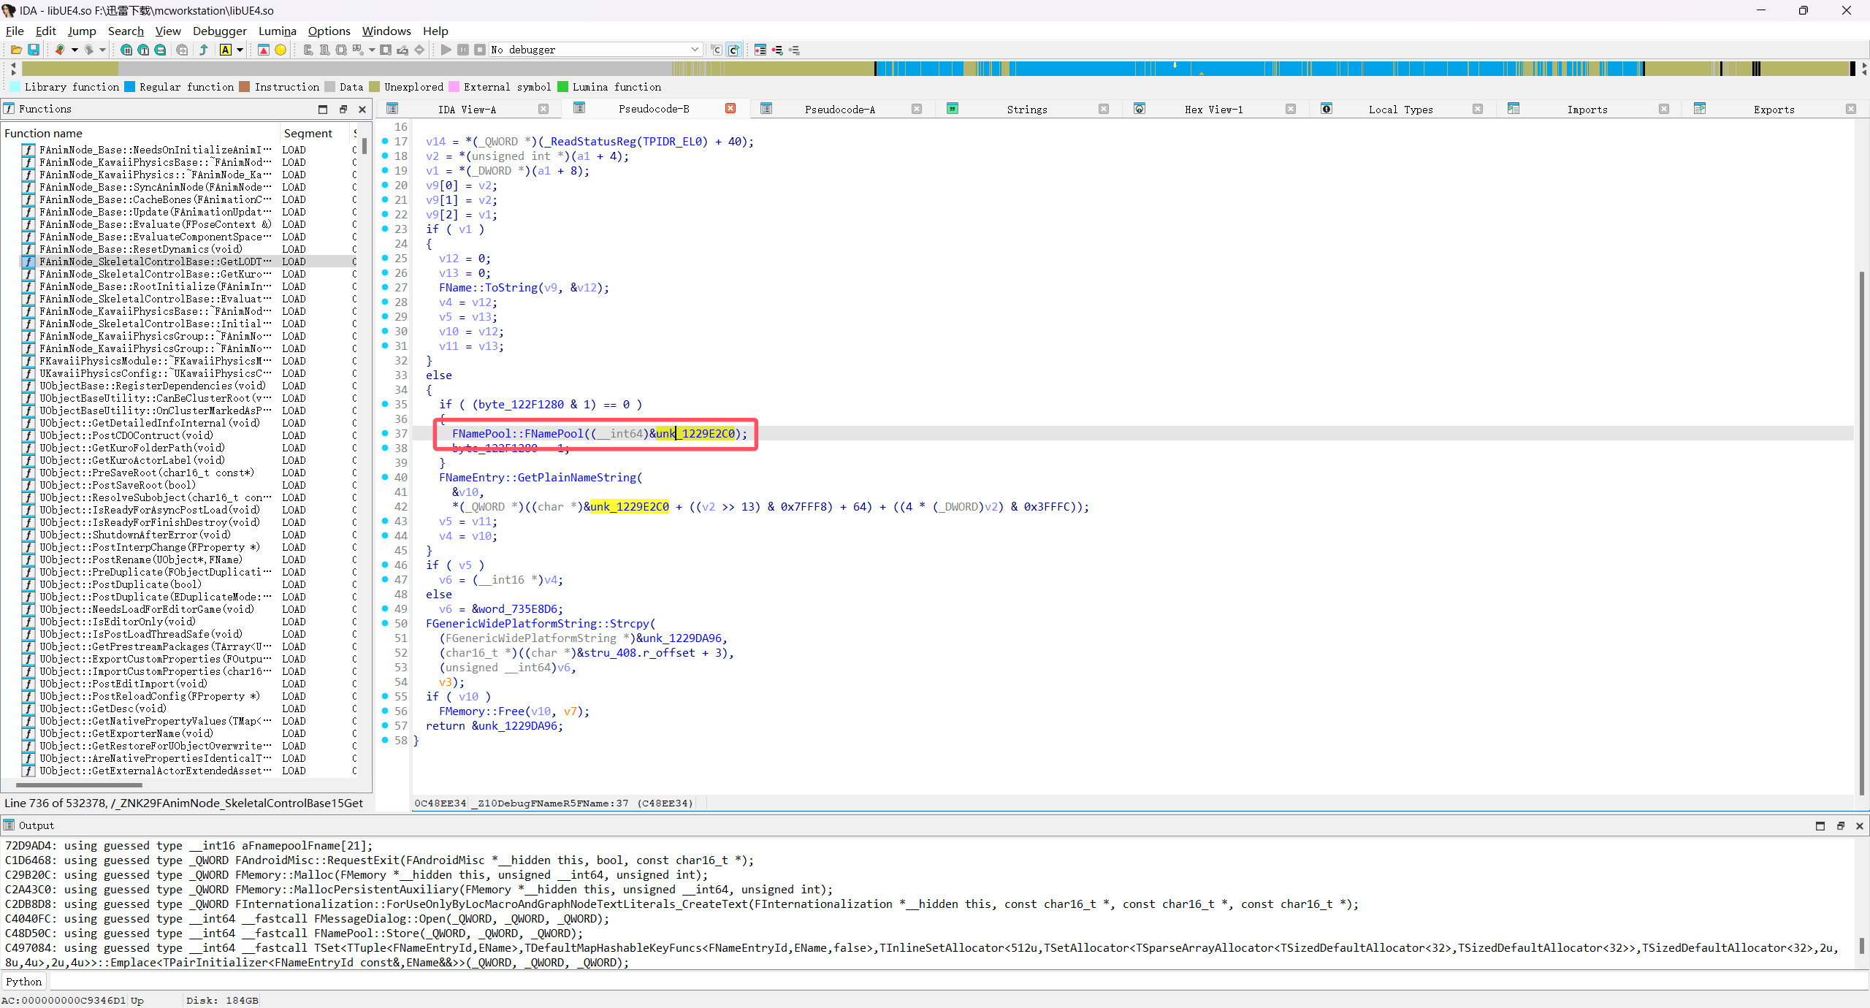1870x1008 pixels.
Task: Open the Options menu
Action: tap(329, 31)
